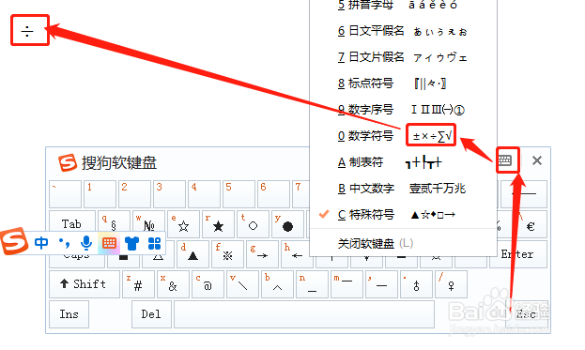Click the Ins key on the soft keyboard
Viewport: 585px width, 350px height.
click(69, 314)
